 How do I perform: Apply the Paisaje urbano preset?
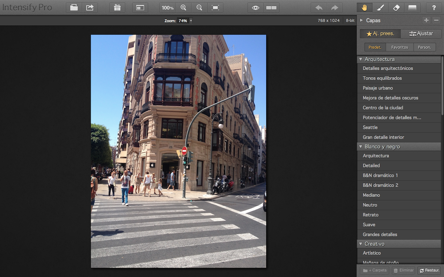[x=399, y=88]
